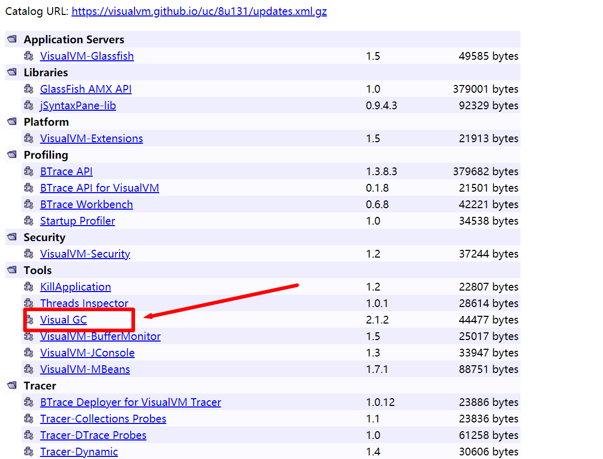Open the BTrace Workbench link
This screenshot has width=603, height=459.
pyautogui.click(x=87, y=205)
